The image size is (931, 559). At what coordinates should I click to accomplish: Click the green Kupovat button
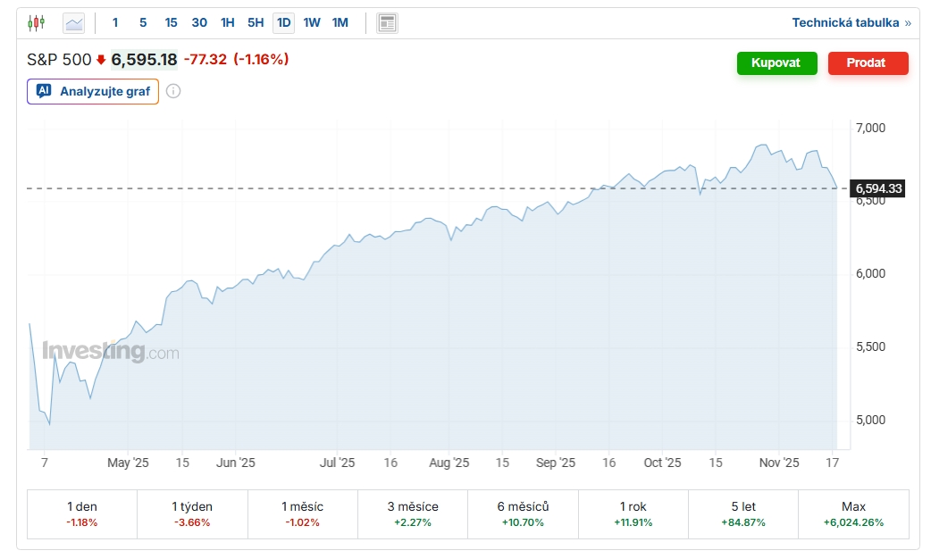pyautogui.click(x=776, y=63)
